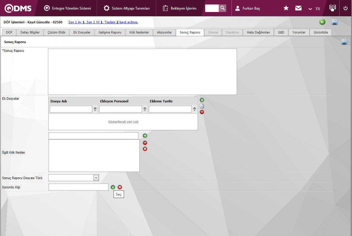Click the İlgili Kök Neden input field
The height and width of the screenshot is (236, 352).
pos(93,136)
